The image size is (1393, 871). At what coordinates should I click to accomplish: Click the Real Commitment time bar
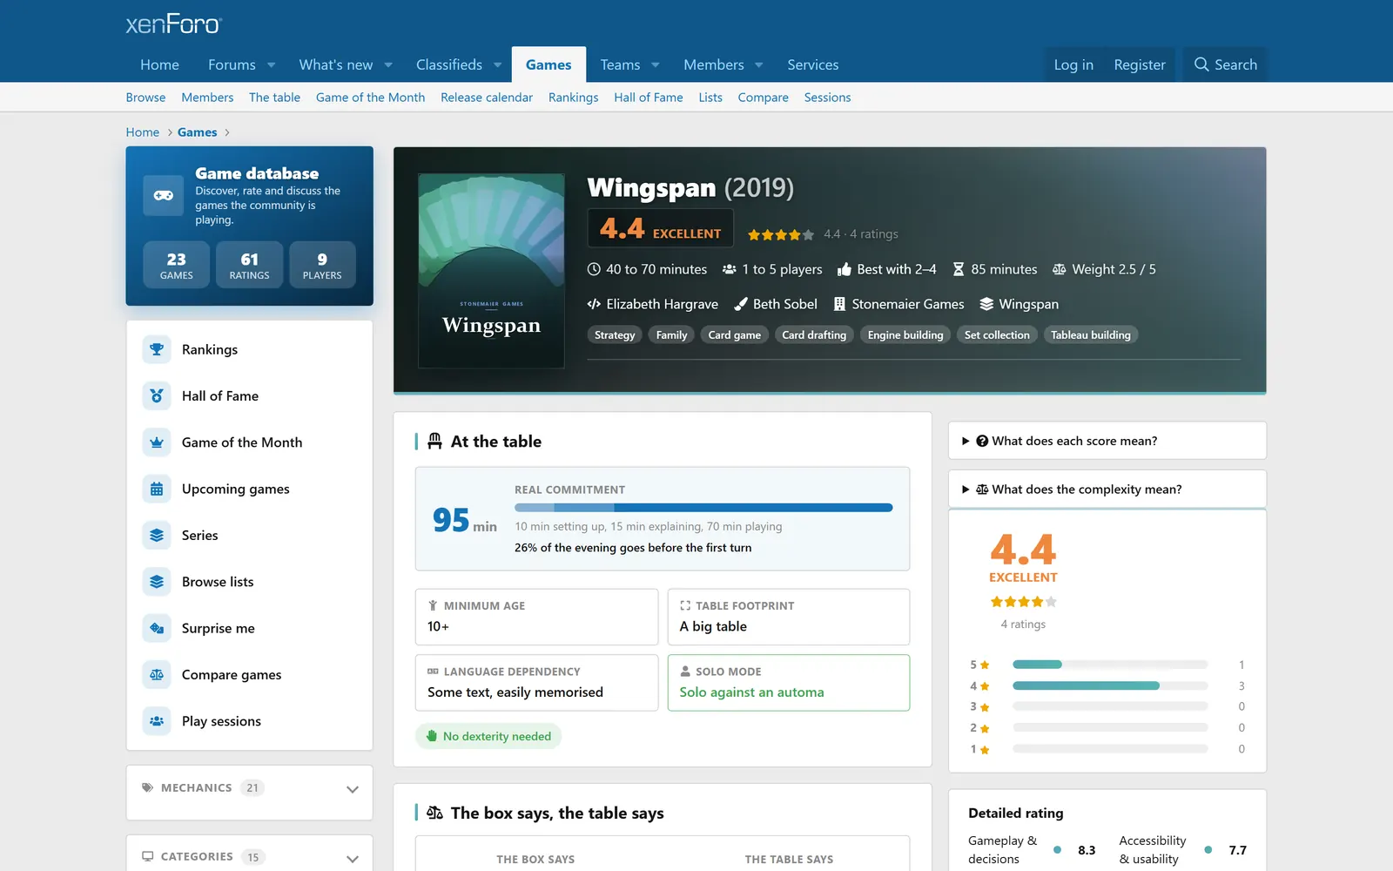[703, 508]
